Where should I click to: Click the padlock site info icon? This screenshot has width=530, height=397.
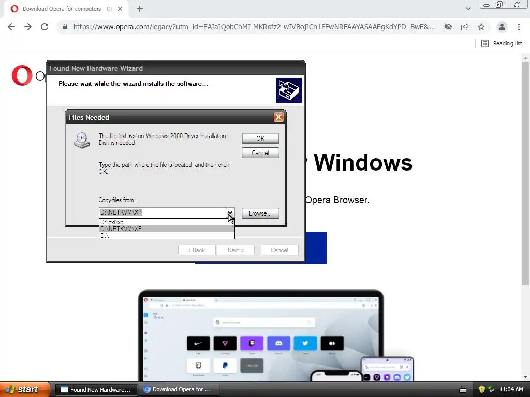[65, 27]
